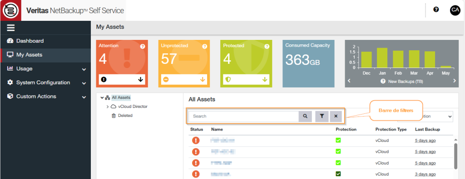Image resolution: width=465 pixels, height=179 pixels.
Task: Toggle third row protection checkbox
Action: click(338, 163)
